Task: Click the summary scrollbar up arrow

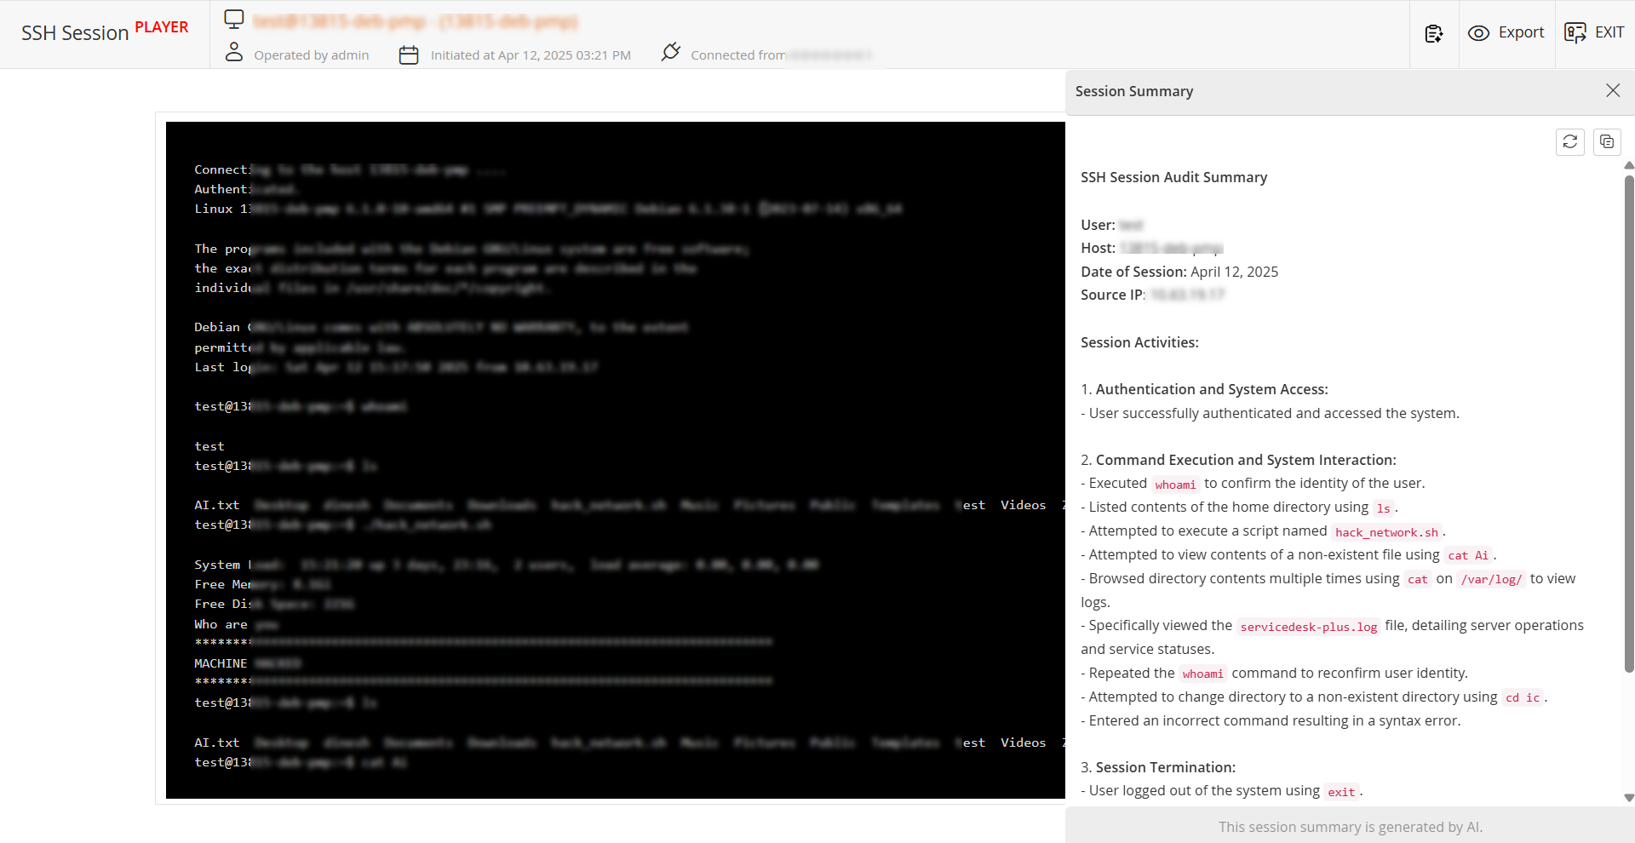Action: click(x=1629, y=165)
